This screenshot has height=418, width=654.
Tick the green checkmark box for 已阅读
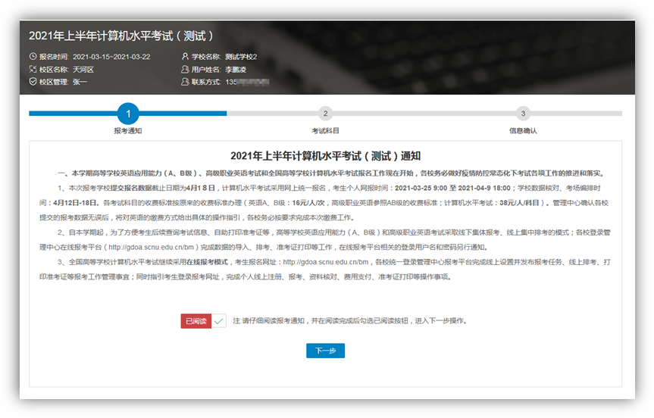(x=219, y=321)
